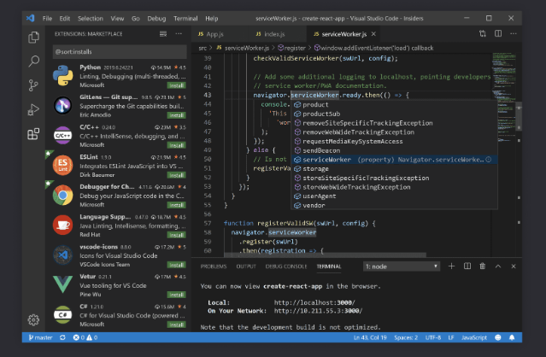The width and height of the screenshot is (546, 357).
Task: Click the GitLens extension icon
Action: click(62, 105)
